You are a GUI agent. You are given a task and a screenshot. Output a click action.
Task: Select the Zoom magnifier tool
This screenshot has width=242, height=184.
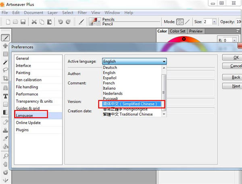tap(5, 156)
